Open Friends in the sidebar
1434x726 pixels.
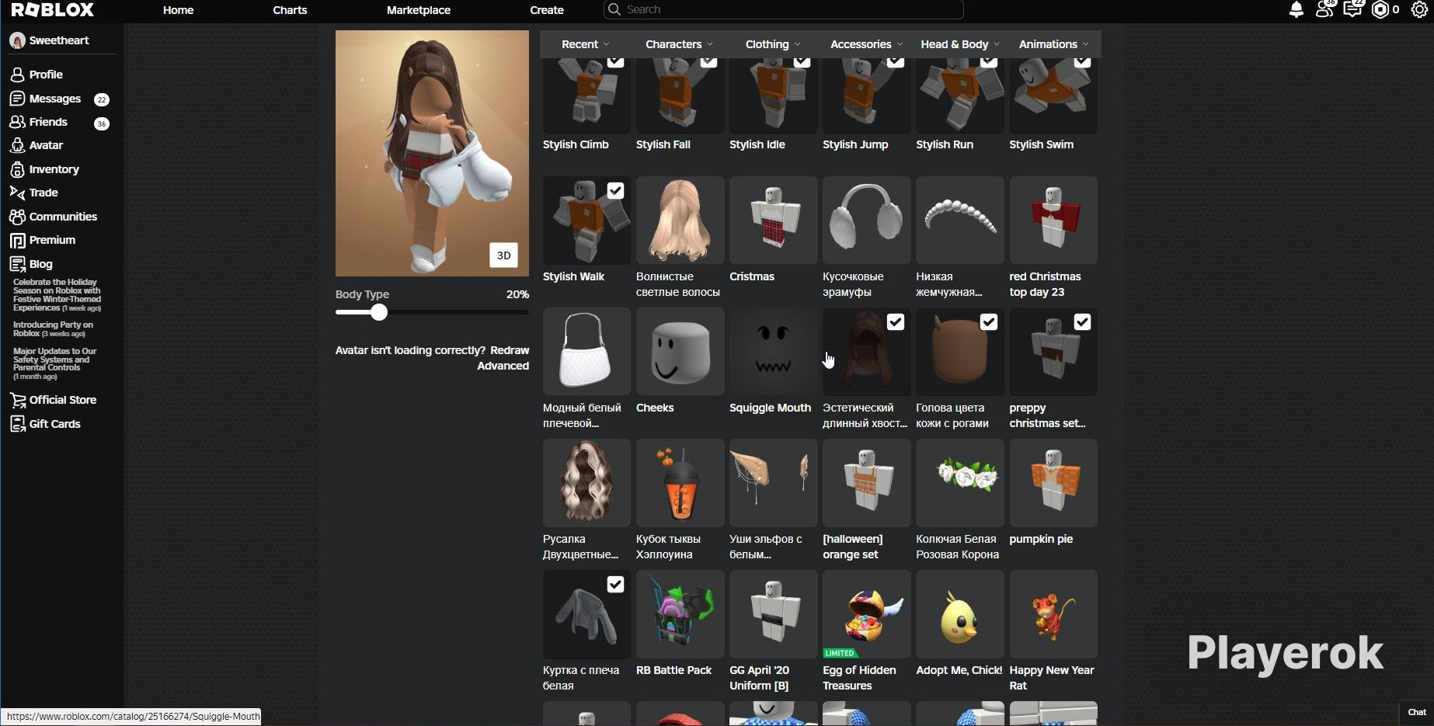[48, 122]
